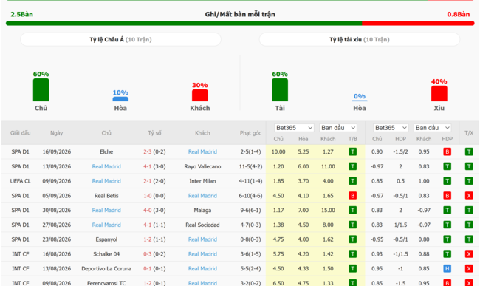Click red X badge in Real Betis row
480x286 pixels.
pos(469,195)
